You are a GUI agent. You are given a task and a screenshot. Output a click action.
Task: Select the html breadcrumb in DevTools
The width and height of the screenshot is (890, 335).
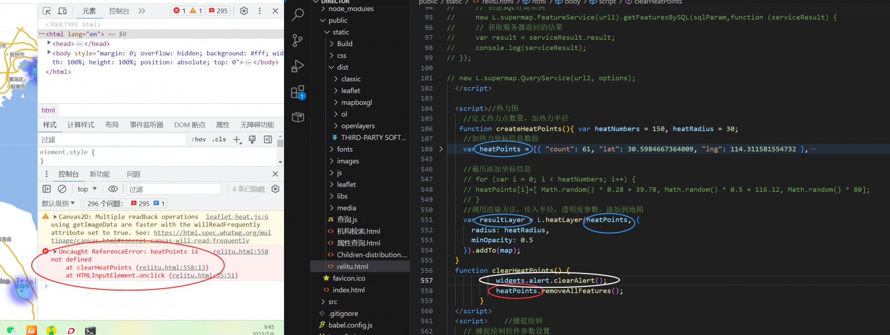pyautogui.click(x=48, y=110)
